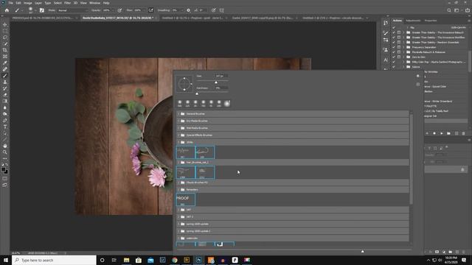Select the Clone Stamp tool
The image size is (472, 265).
5,82
